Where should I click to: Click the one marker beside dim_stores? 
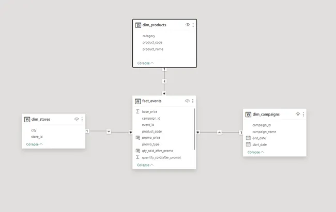click(x=87, y=131)
